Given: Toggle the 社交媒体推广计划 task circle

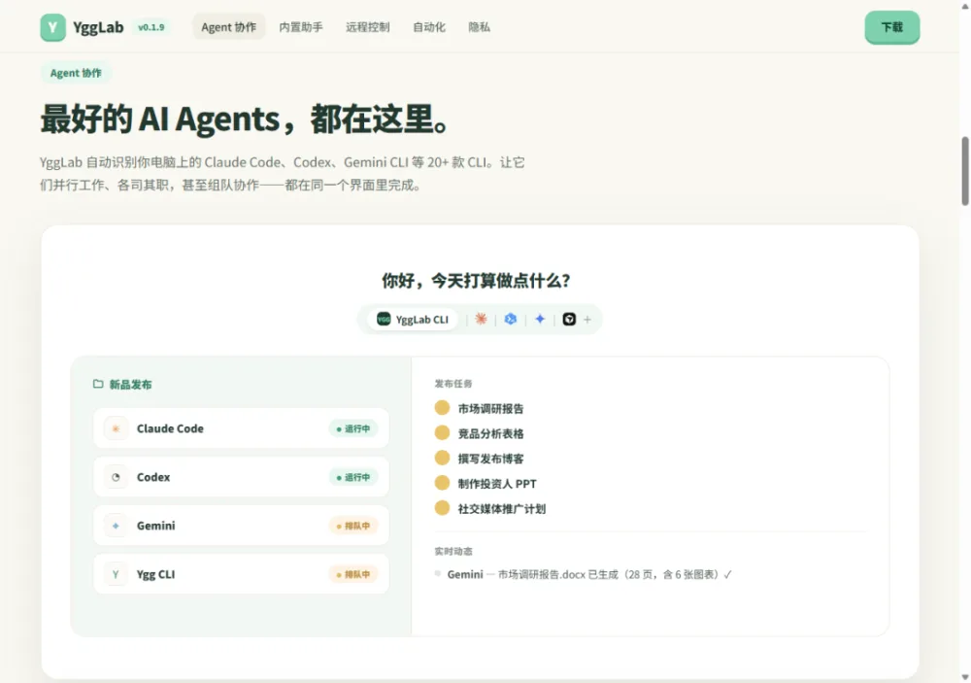Looking at the screenshot, I should point(442,508).
